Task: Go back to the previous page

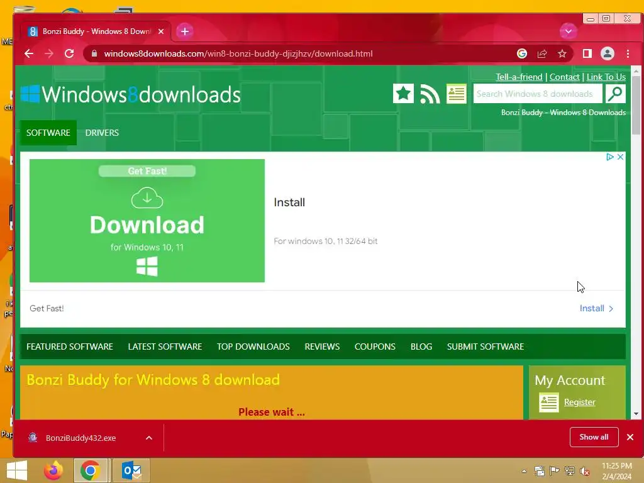Action: click(x=29, y=54)
